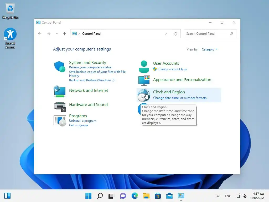269x202 pixels.
Task: Go forward with the Forward arrow
Action: 49,34
